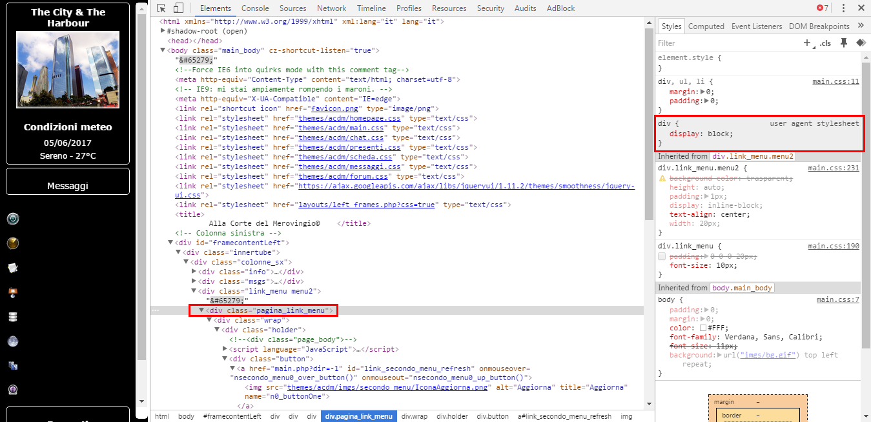Open the Audits tab
This screenshot has width=871, height=422.
[526, 8]
